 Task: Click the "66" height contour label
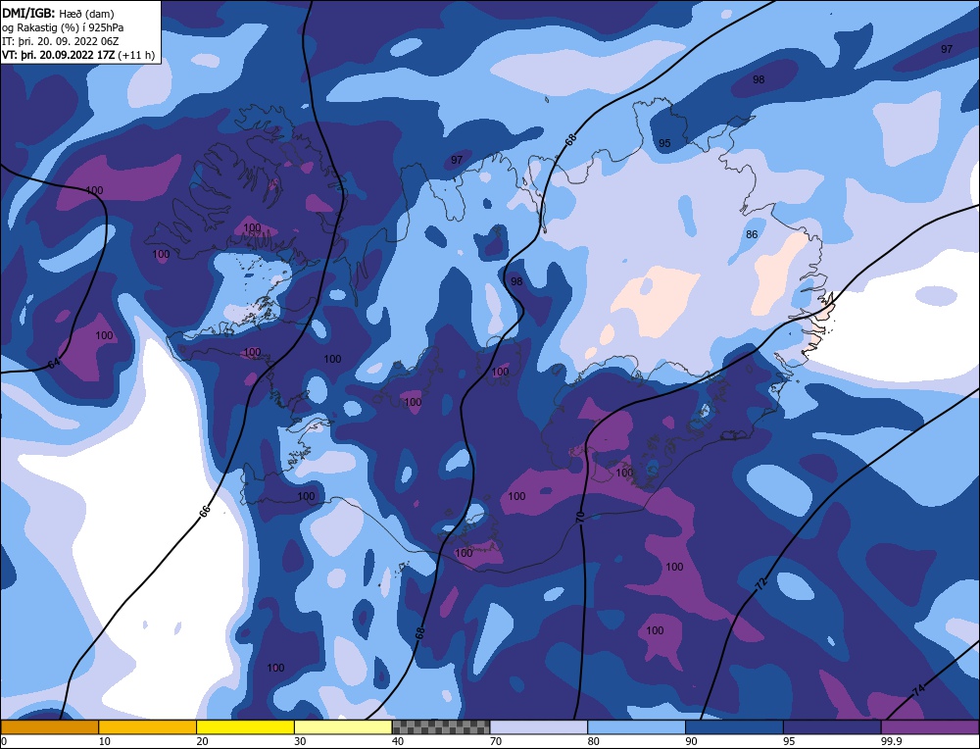pos(205,512)
